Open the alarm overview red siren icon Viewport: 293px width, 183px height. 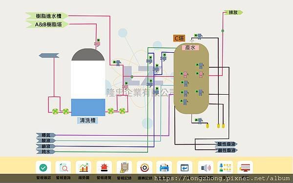tap(104, 167)
